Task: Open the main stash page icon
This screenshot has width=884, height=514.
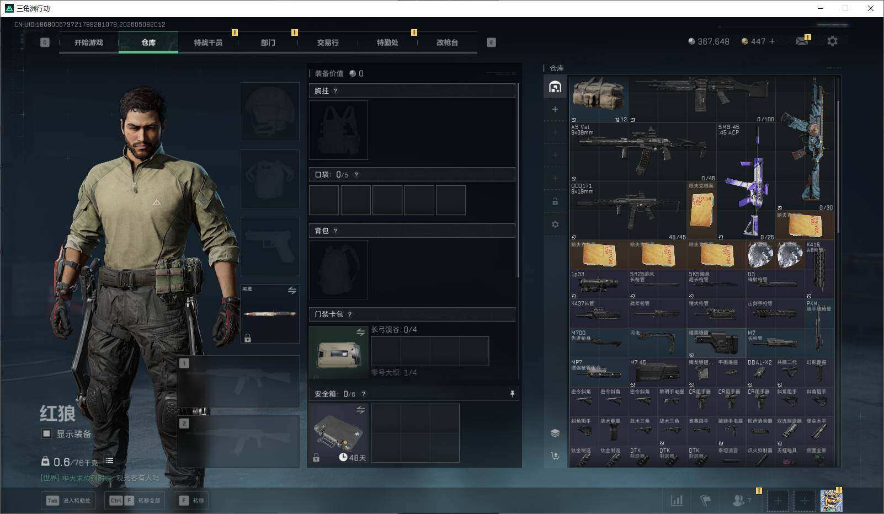Action: (555, 87)
